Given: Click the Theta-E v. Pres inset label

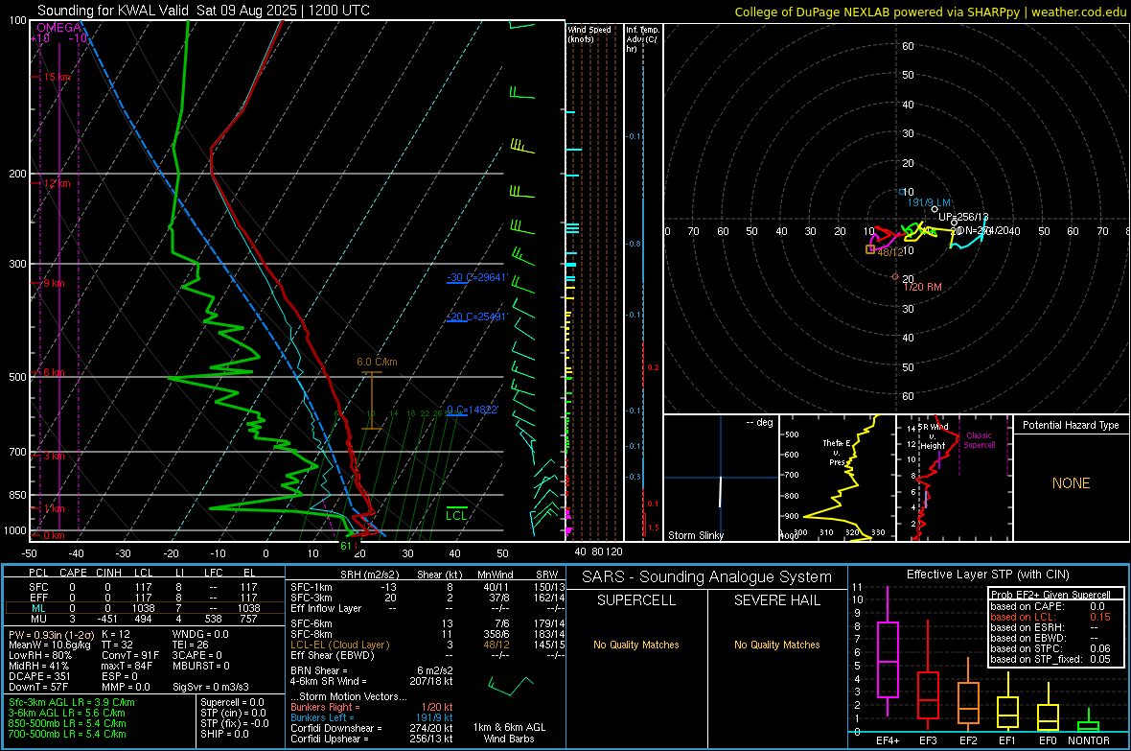Looking at the screenshot, I should pyautogui.click(x=837, y=453).
